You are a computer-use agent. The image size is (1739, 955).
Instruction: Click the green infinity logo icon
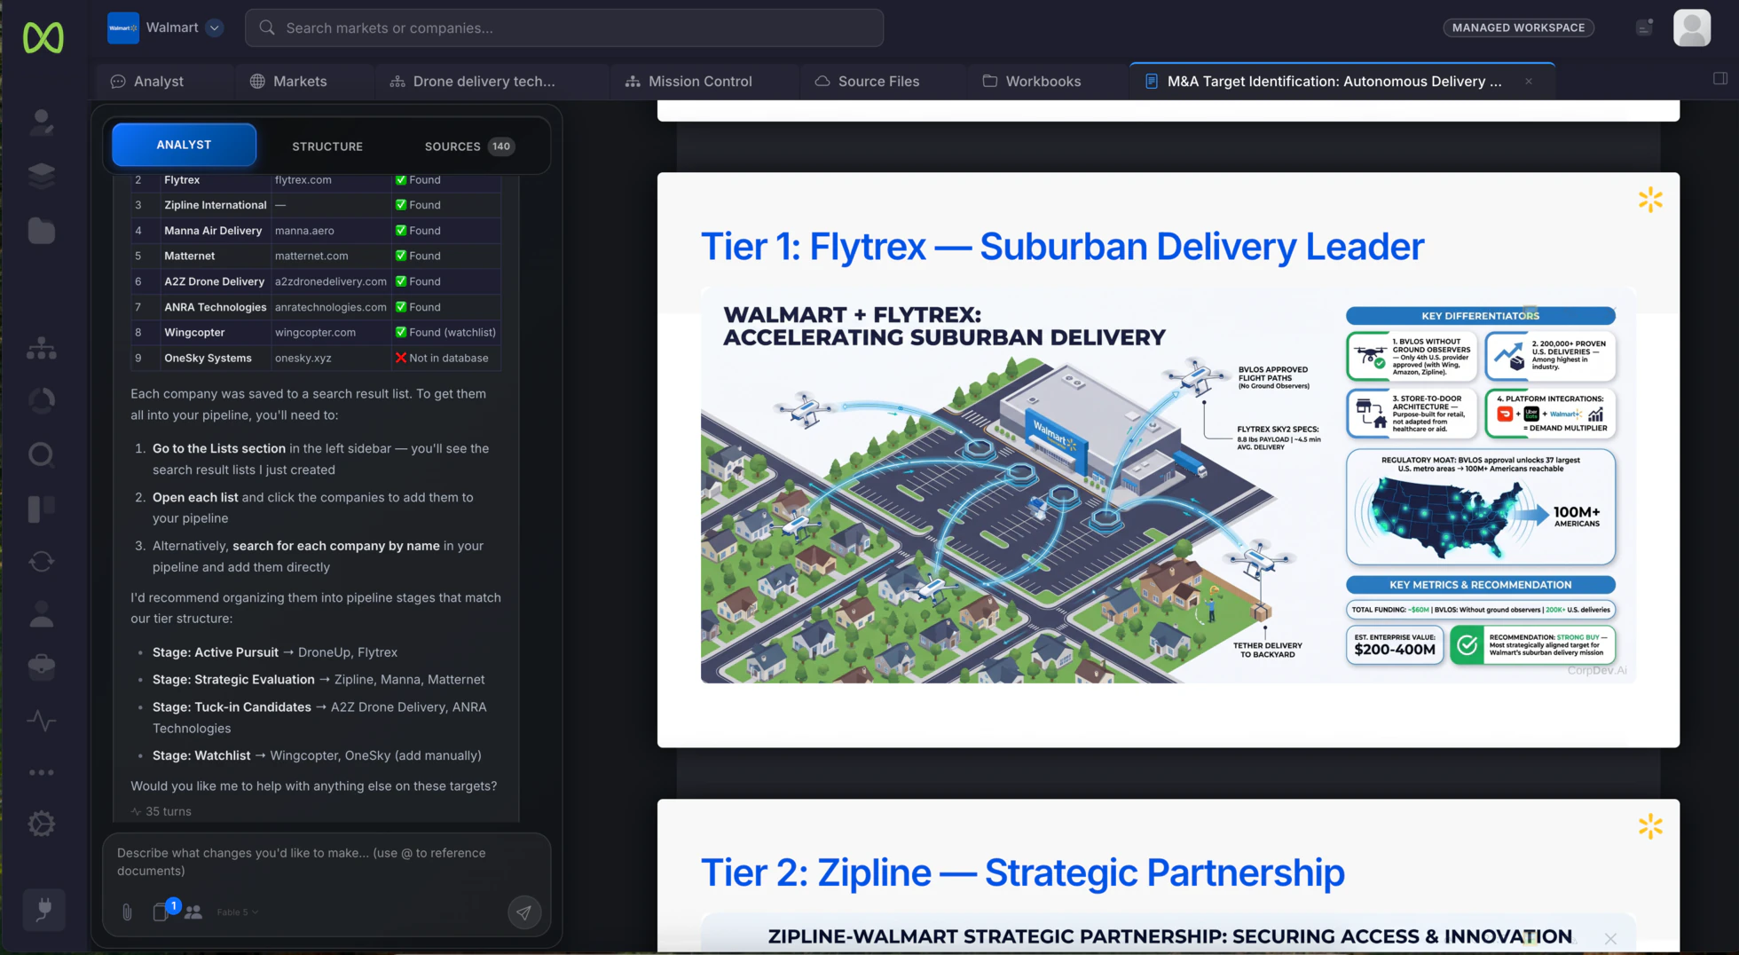pos(43,36)
